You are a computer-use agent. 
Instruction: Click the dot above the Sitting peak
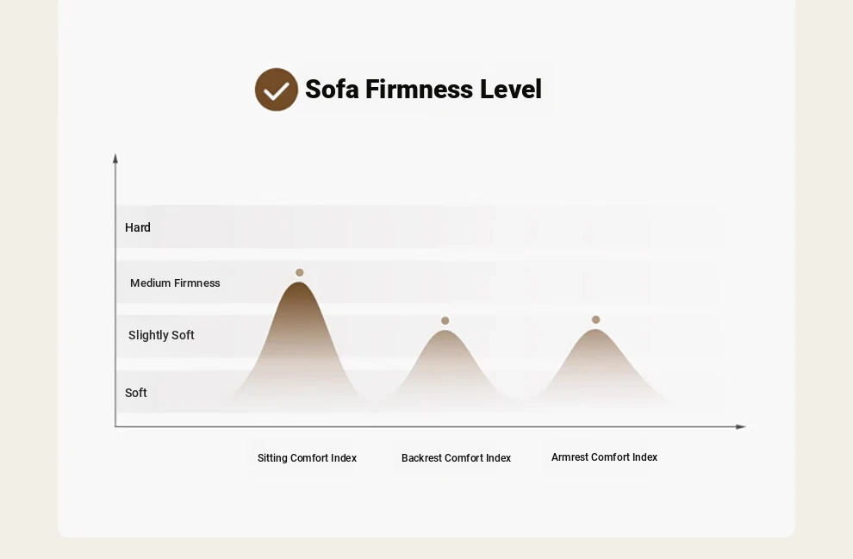pyautogui.click(x=300, y=272)
